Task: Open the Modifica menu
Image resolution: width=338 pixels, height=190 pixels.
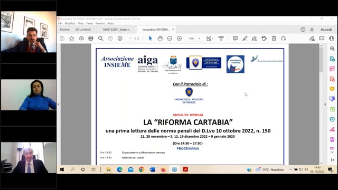Action: (70, 23)
